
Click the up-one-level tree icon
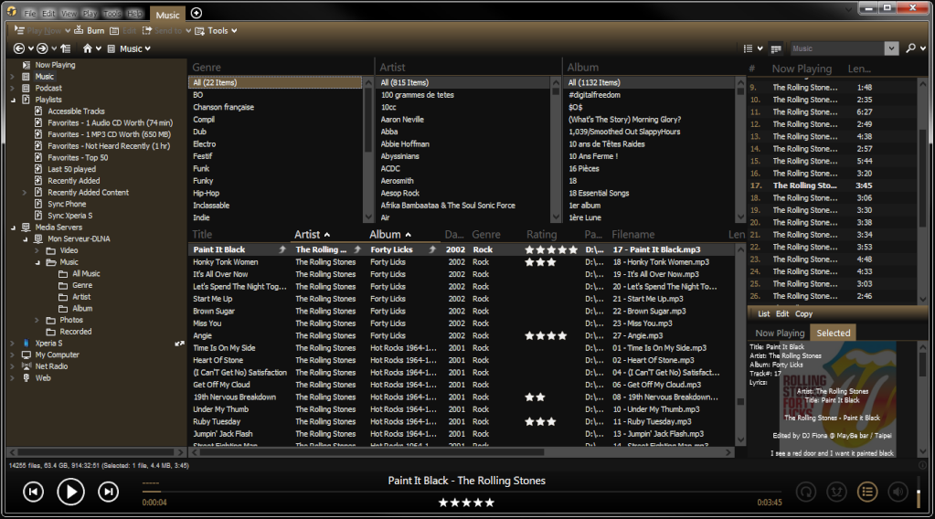coord(66,48)
